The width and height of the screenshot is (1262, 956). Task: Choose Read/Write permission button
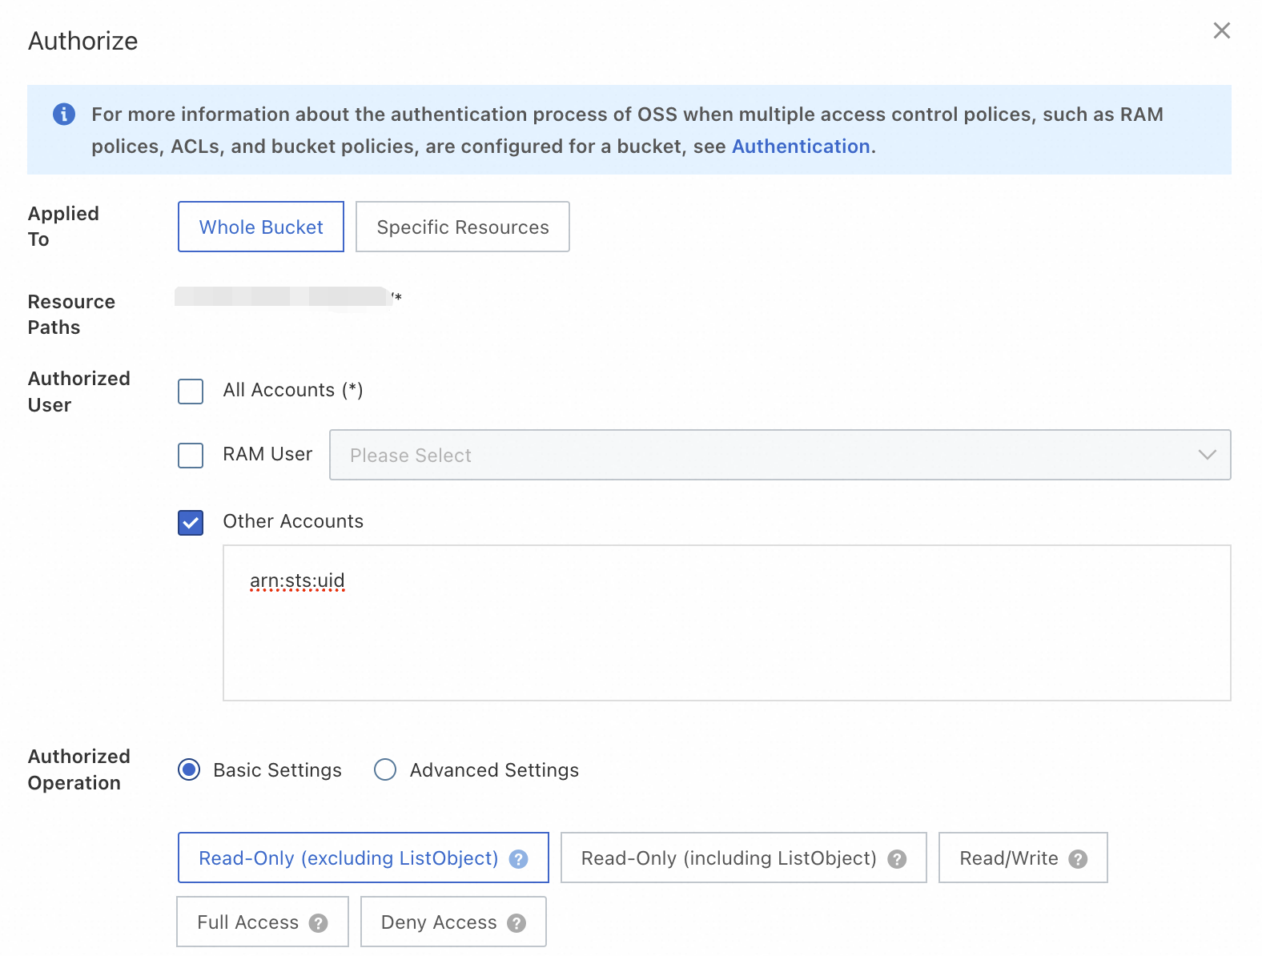tap(1009, 858)
